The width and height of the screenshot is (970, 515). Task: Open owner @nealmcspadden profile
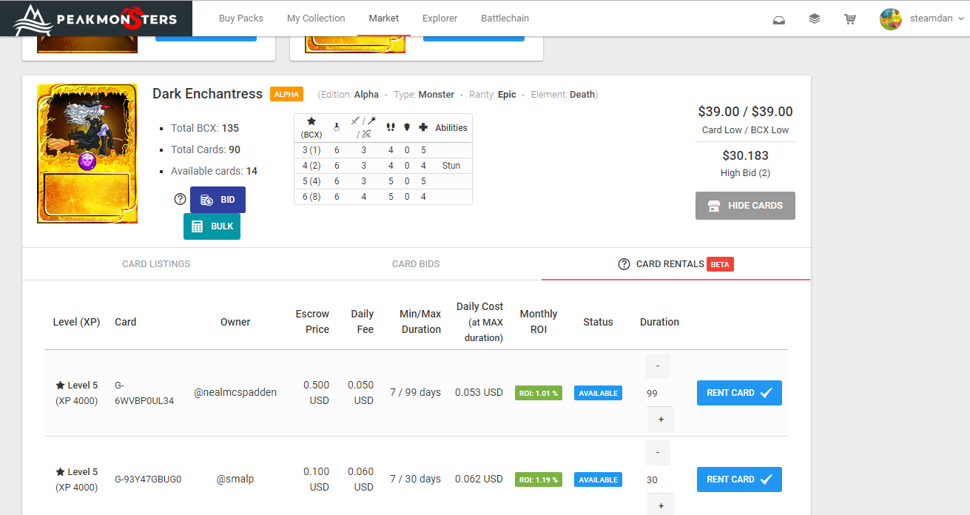coord(235,393)
